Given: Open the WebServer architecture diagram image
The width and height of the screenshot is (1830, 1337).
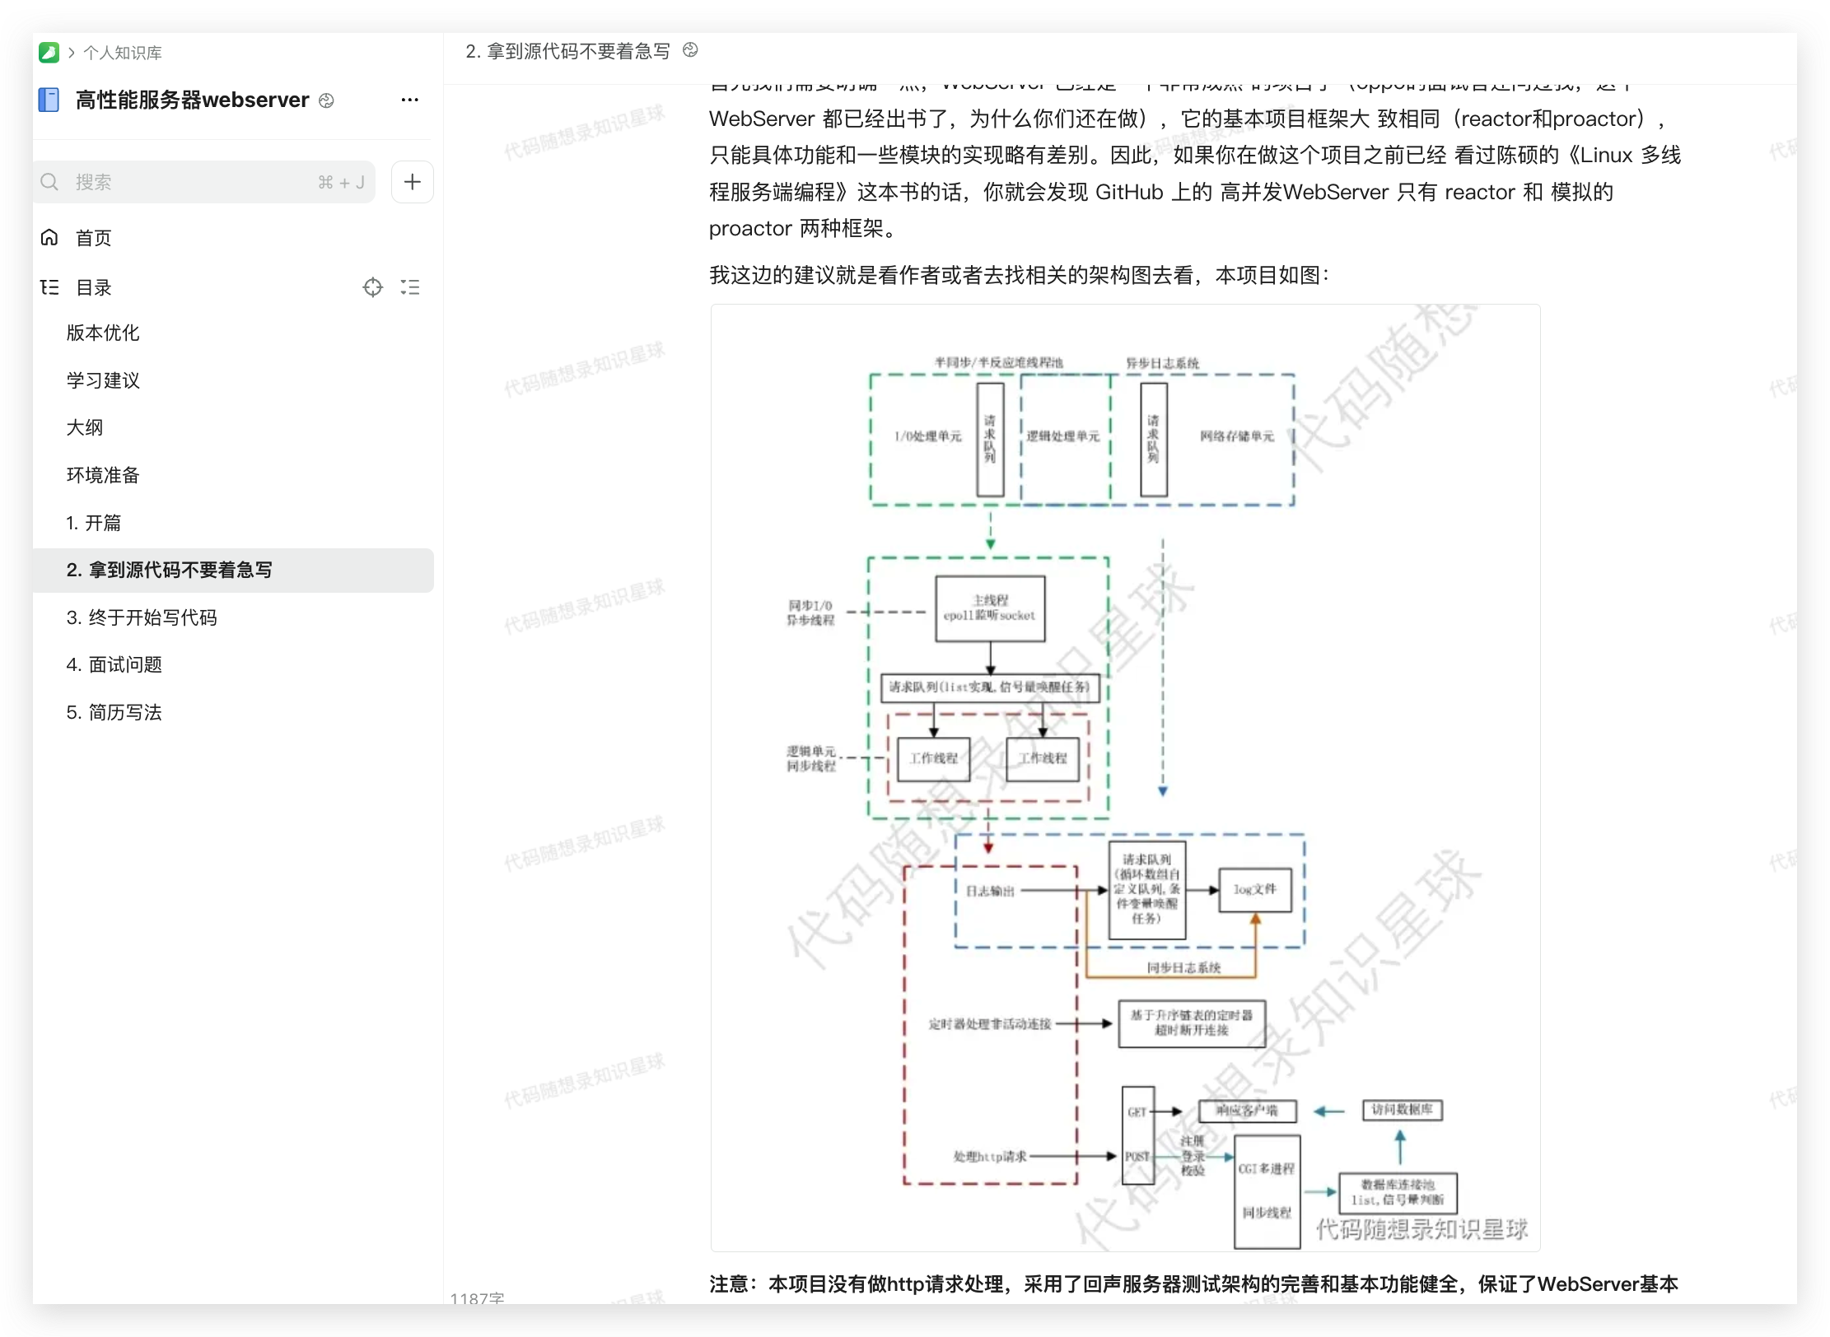Looking at the screenshot, I should (1125, 778).
